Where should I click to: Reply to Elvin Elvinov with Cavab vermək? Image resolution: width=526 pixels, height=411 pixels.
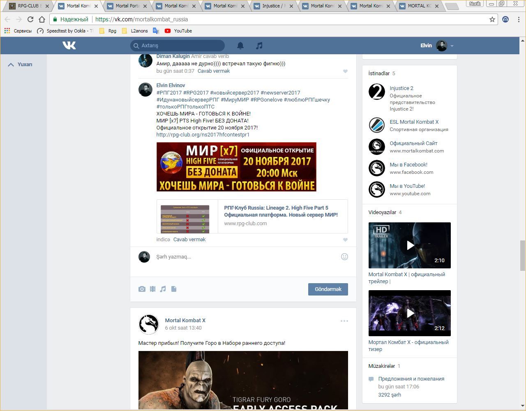(x=189, y=240)
